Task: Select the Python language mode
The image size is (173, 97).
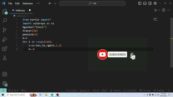Action: (x=117, y=91)
